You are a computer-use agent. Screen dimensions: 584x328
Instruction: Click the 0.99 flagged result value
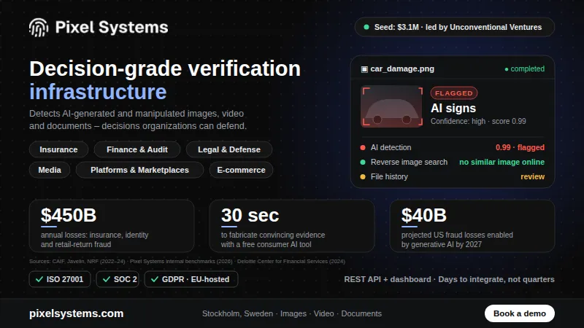tap(520, 148)
